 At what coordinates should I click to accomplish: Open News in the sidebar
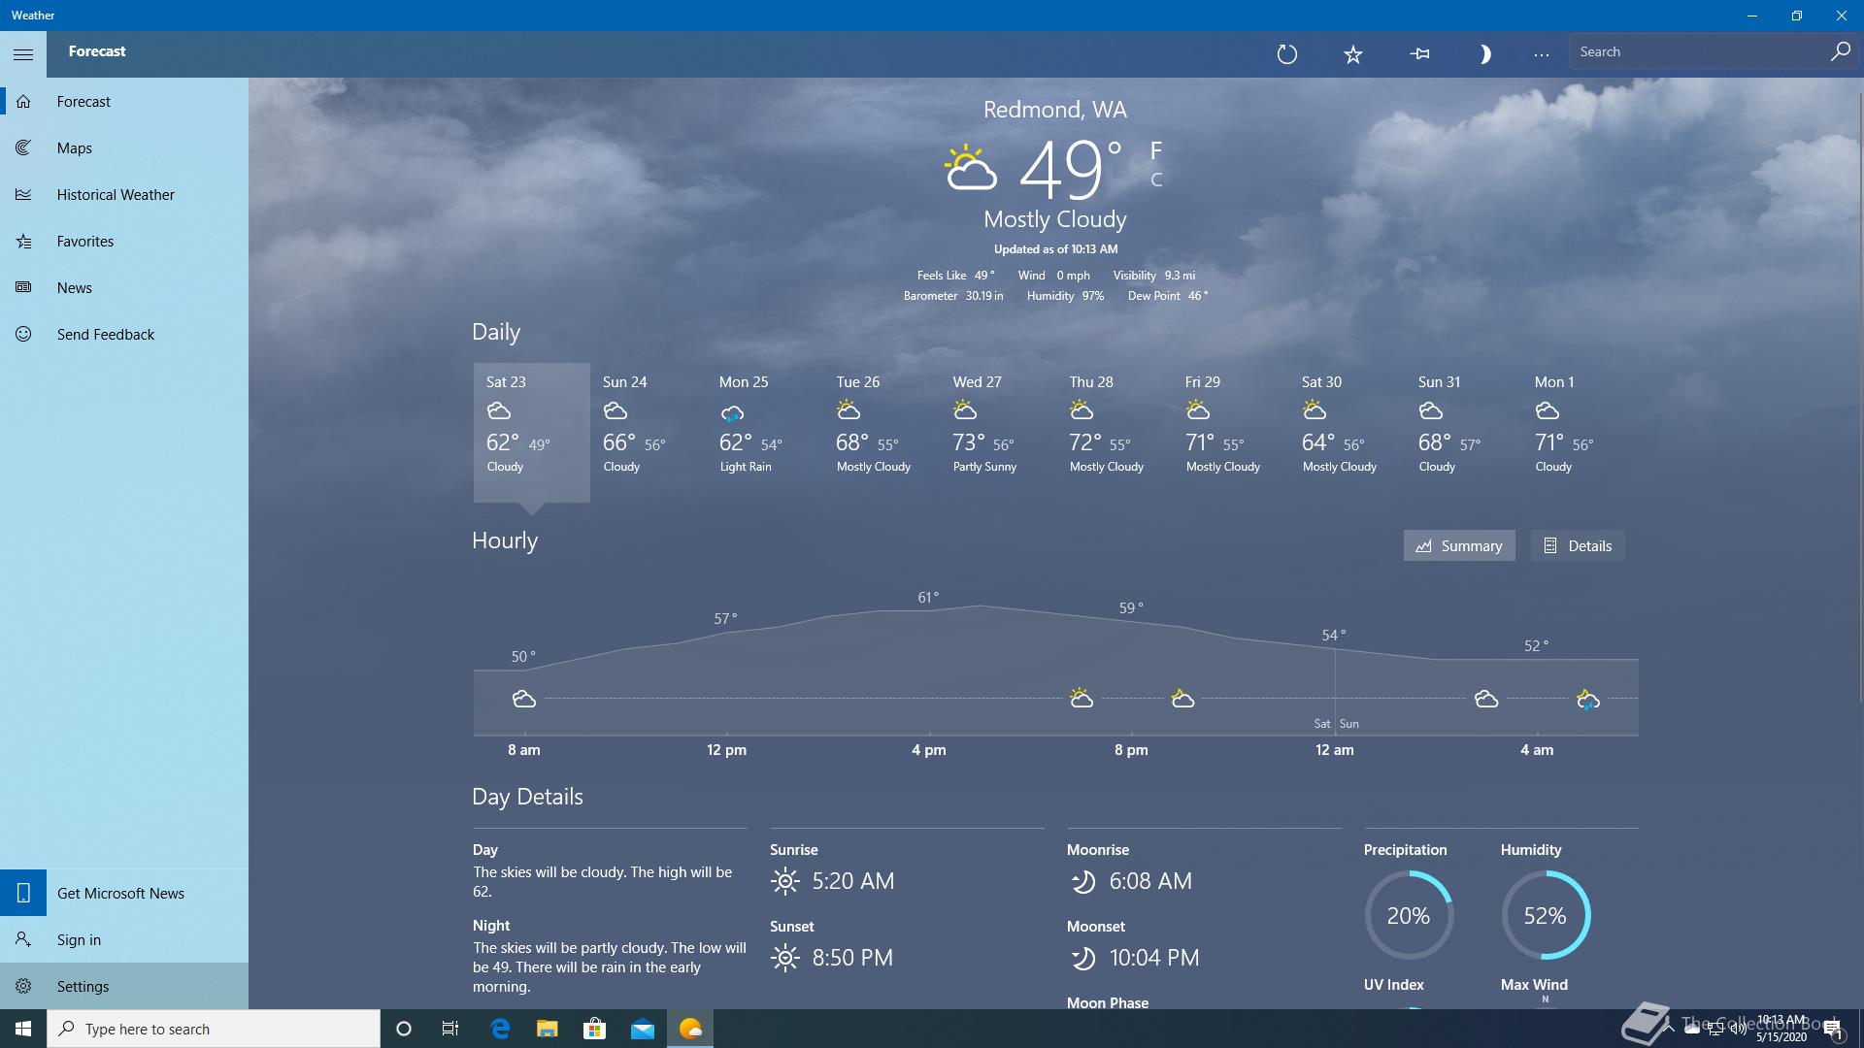[x=124, y=287]
